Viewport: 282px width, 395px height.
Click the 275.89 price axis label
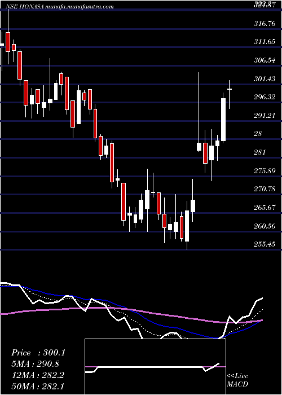(265, 171)
